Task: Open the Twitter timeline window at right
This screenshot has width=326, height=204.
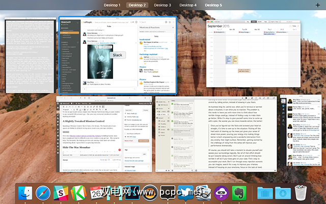Action: tap(301, 134)
